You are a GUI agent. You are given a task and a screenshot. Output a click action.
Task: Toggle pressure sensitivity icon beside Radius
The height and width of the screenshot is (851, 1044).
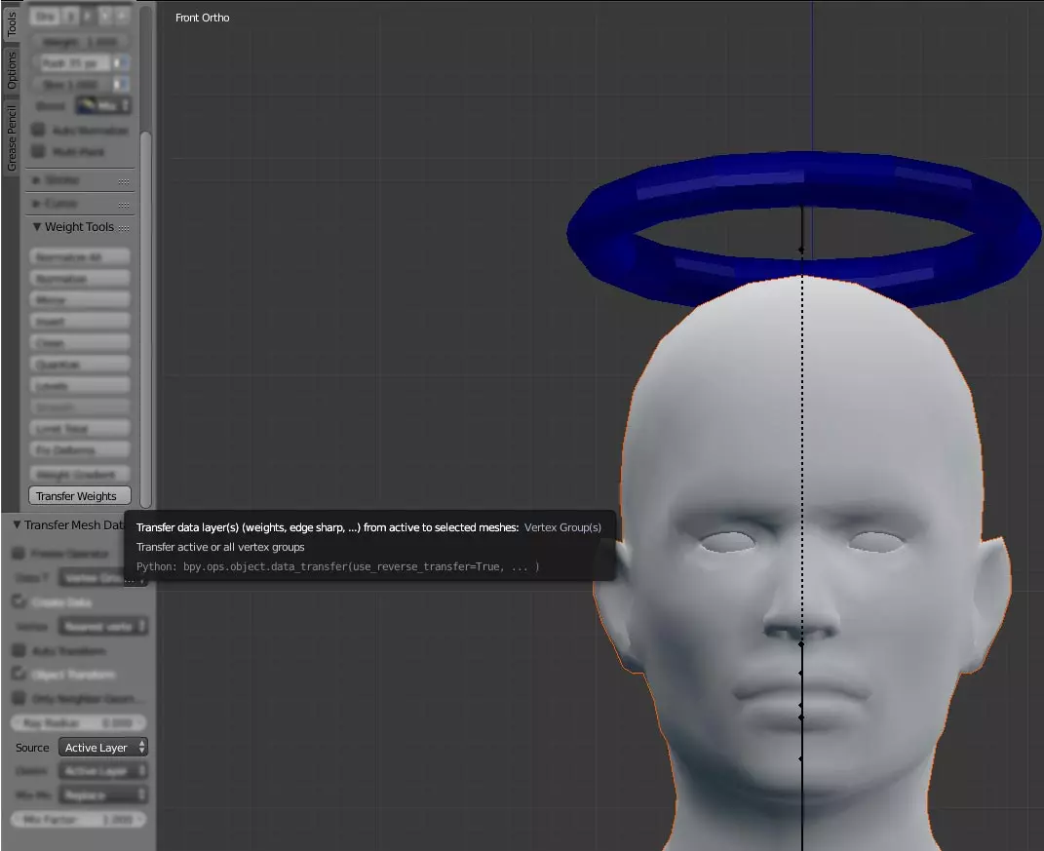pos(121,63)
